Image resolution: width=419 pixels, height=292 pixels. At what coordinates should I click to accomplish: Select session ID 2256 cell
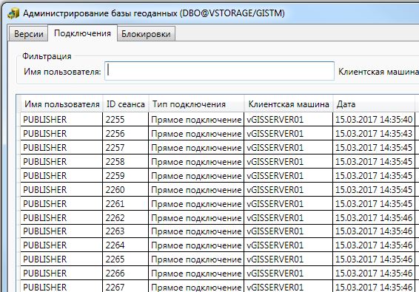[x=125, y=134]
